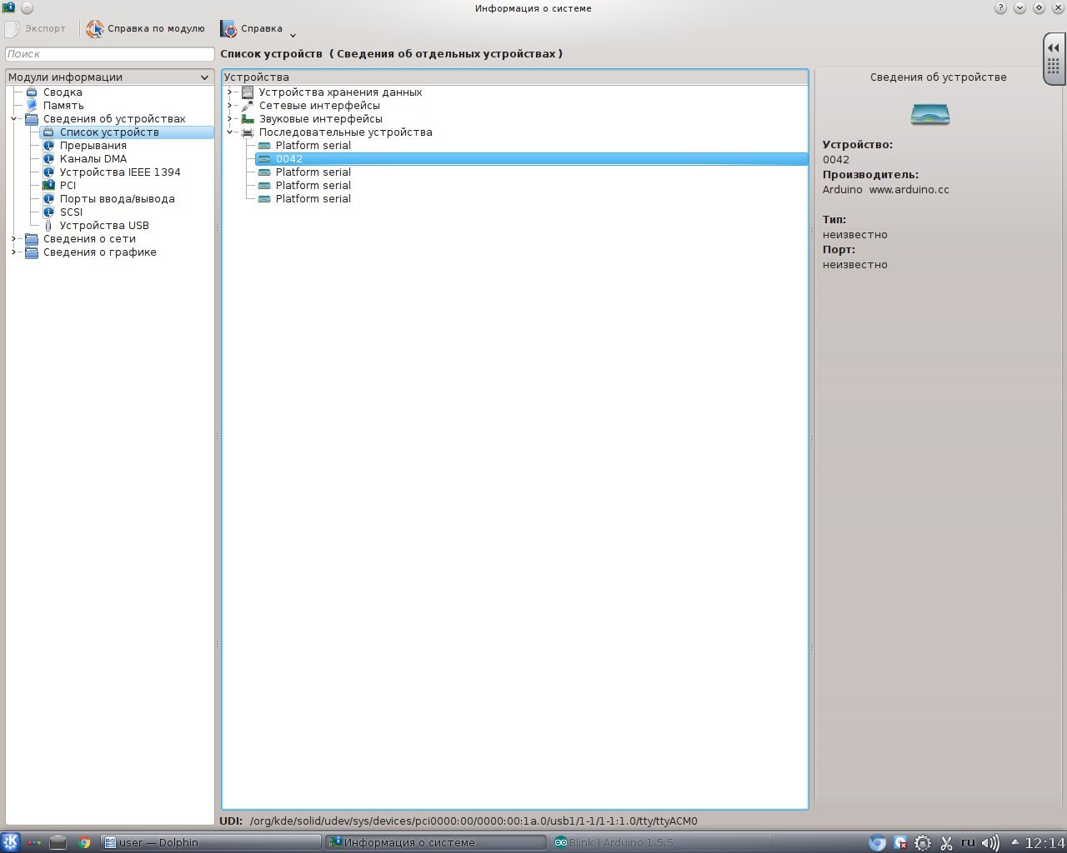Select the last Platform serial entry
Image resolution: width=1067 pixels, height=853 pixels.
coord(313,199)
